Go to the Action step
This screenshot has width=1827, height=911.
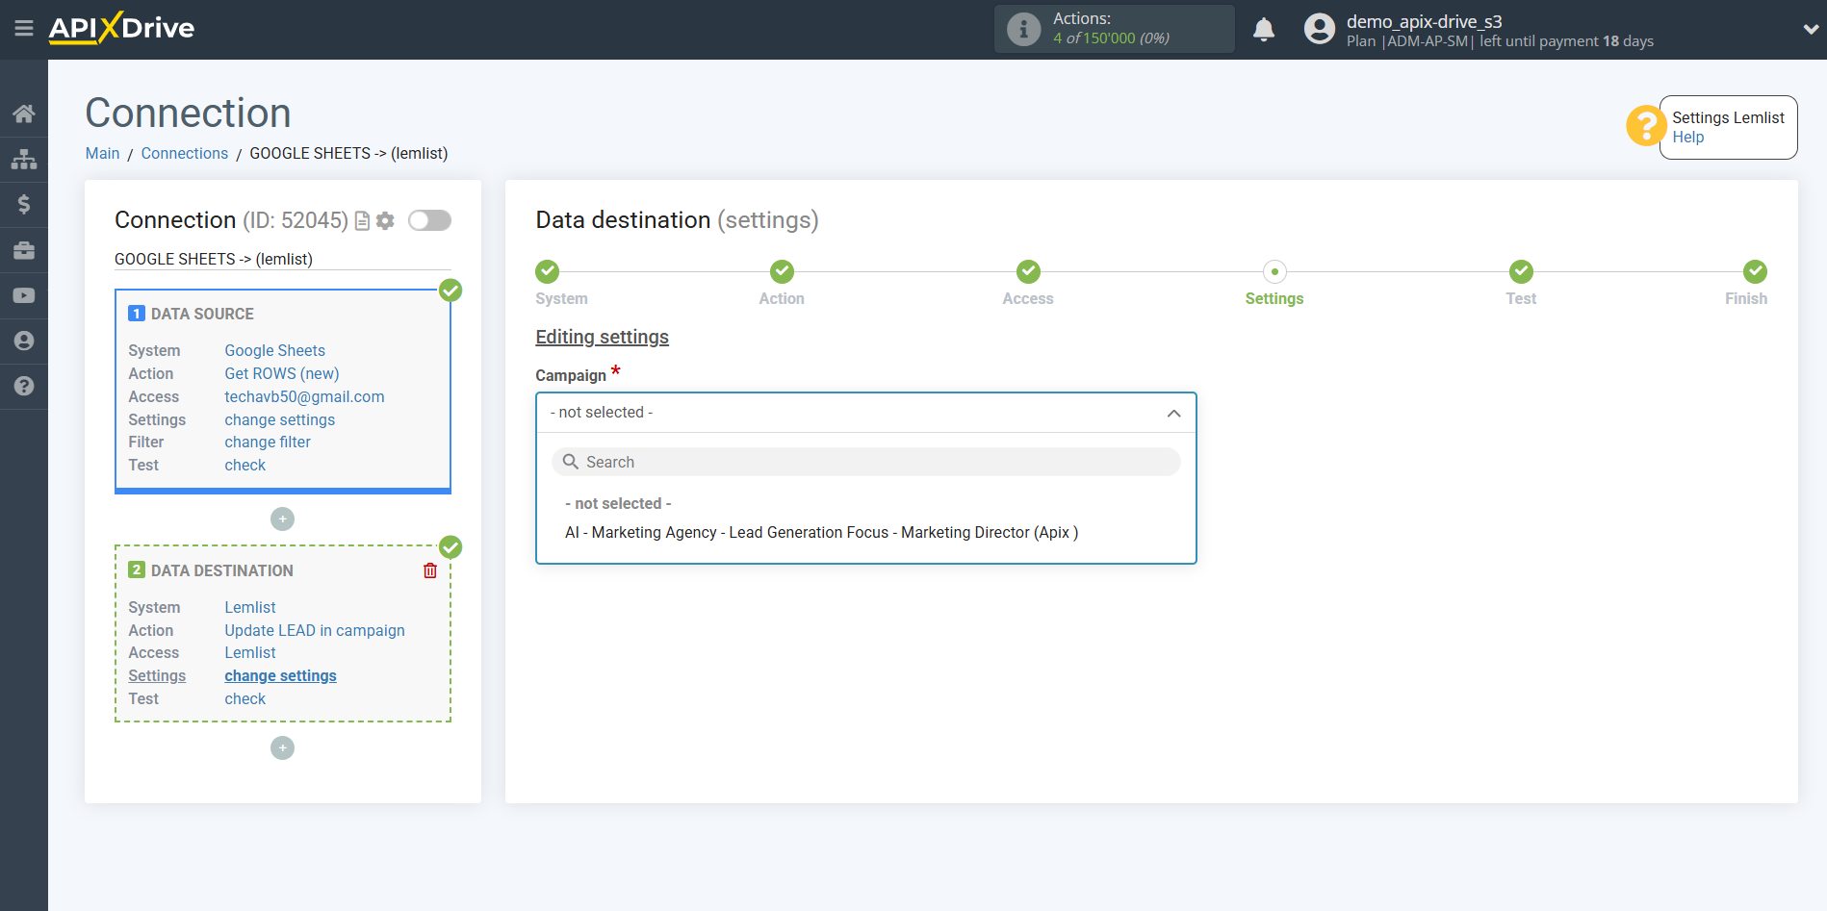coord(782,271)
